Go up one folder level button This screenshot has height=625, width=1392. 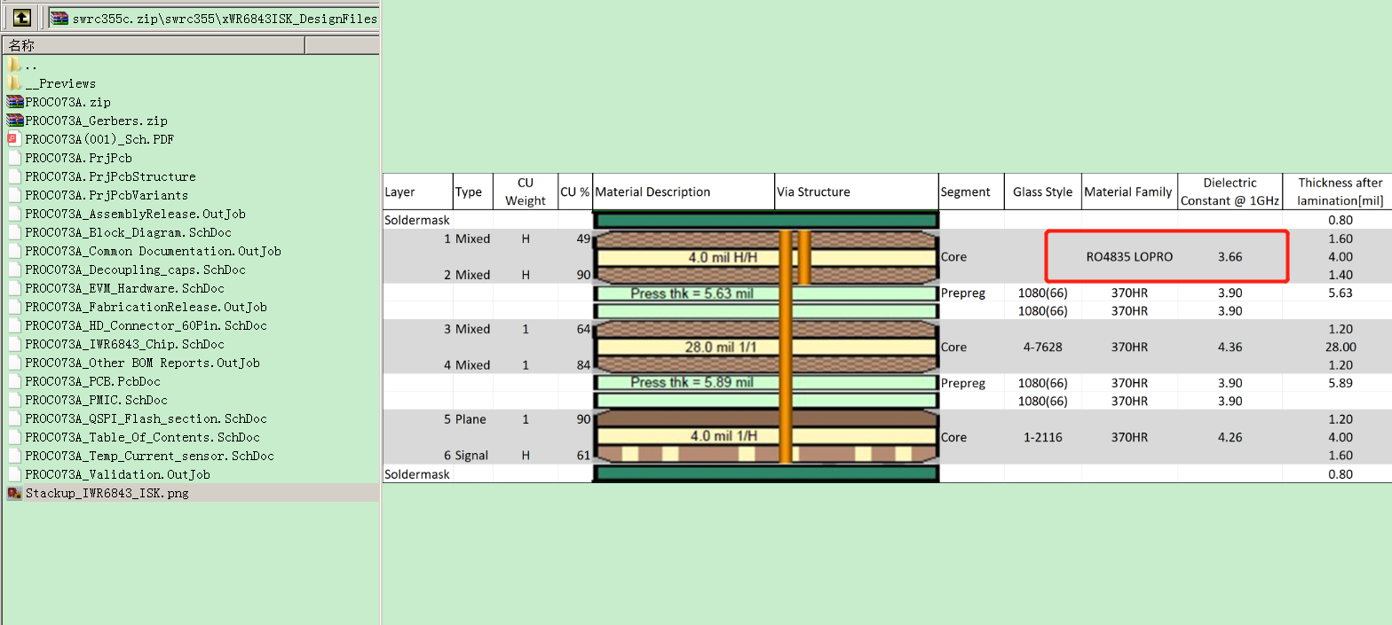pos(22,17)
